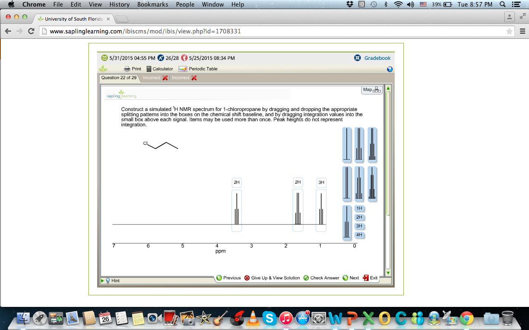This screenshot has width=529, height=330.
Task: Reload the page in Chrome
Action: [31, 31]
